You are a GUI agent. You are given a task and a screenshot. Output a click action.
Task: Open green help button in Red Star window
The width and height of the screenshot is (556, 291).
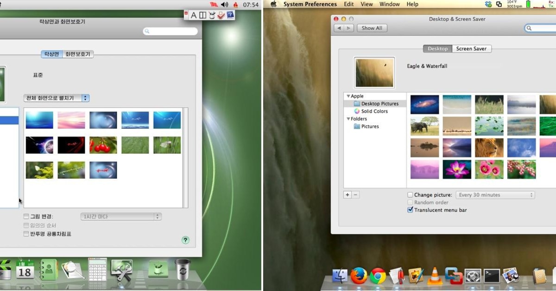click(185, 240)
